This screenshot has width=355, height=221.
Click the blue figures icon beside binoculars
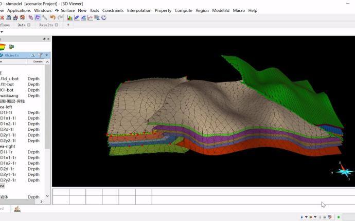click(x=15, y=17)
